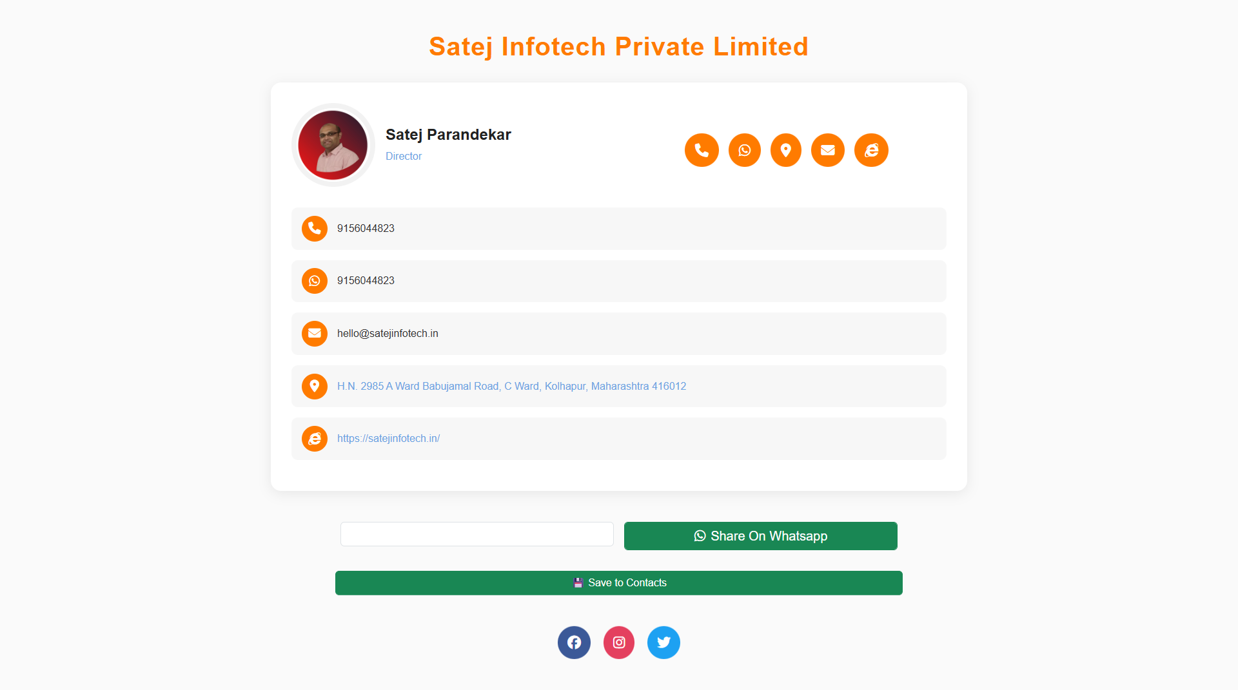Open the H.N. 2985 A Ward address link
1238x690 pixels.
pos(511,387)
